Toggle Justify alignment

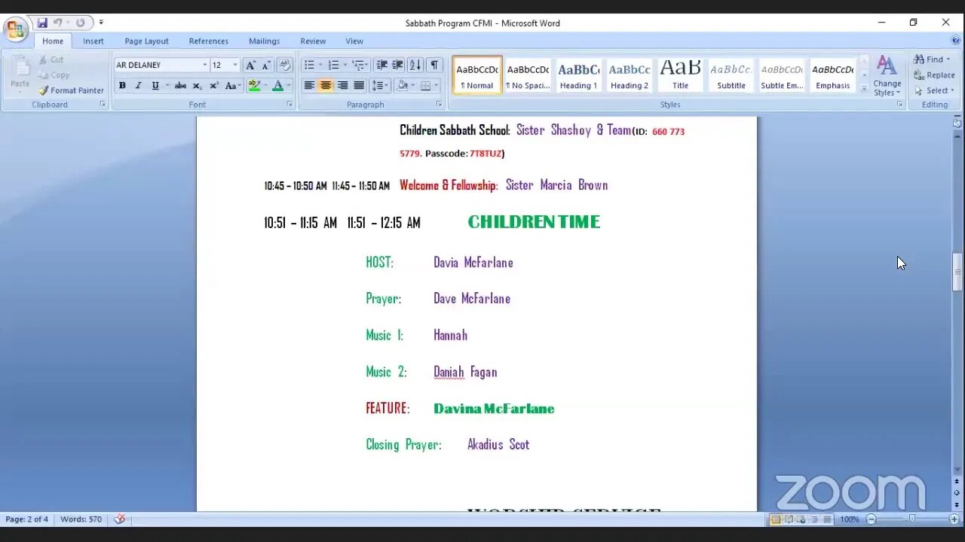pyautogui.click(x=359, y=86)
